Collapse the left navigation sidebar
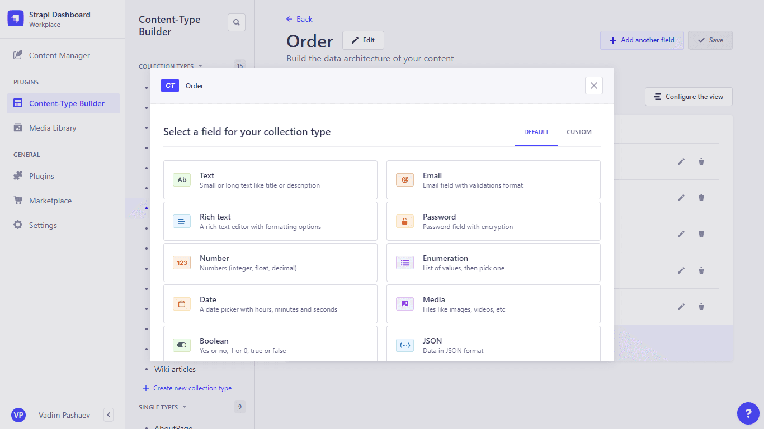 tap(109, 414)
